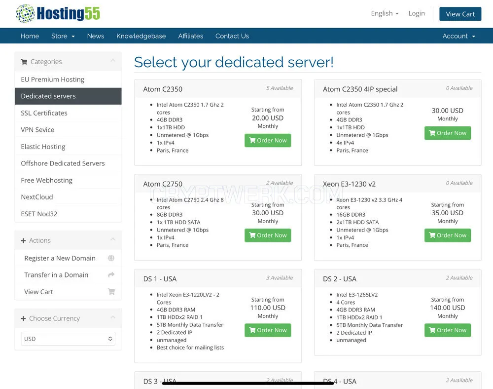
Task: Click the Atom C2350 card title
Action: click(163, 89)
